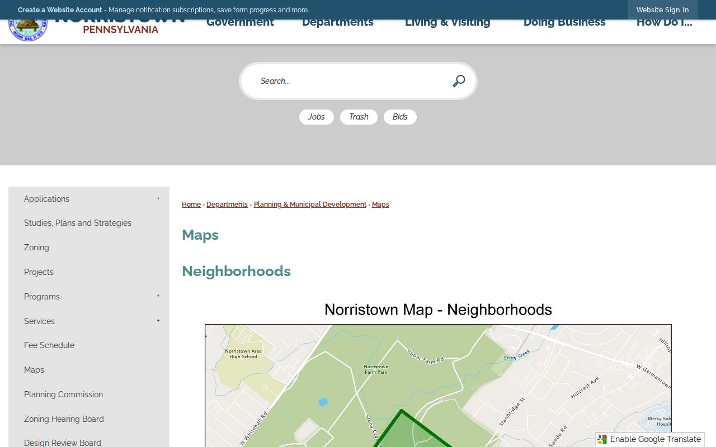Click the Norristown neighborhoods map image

click(438, 373)
